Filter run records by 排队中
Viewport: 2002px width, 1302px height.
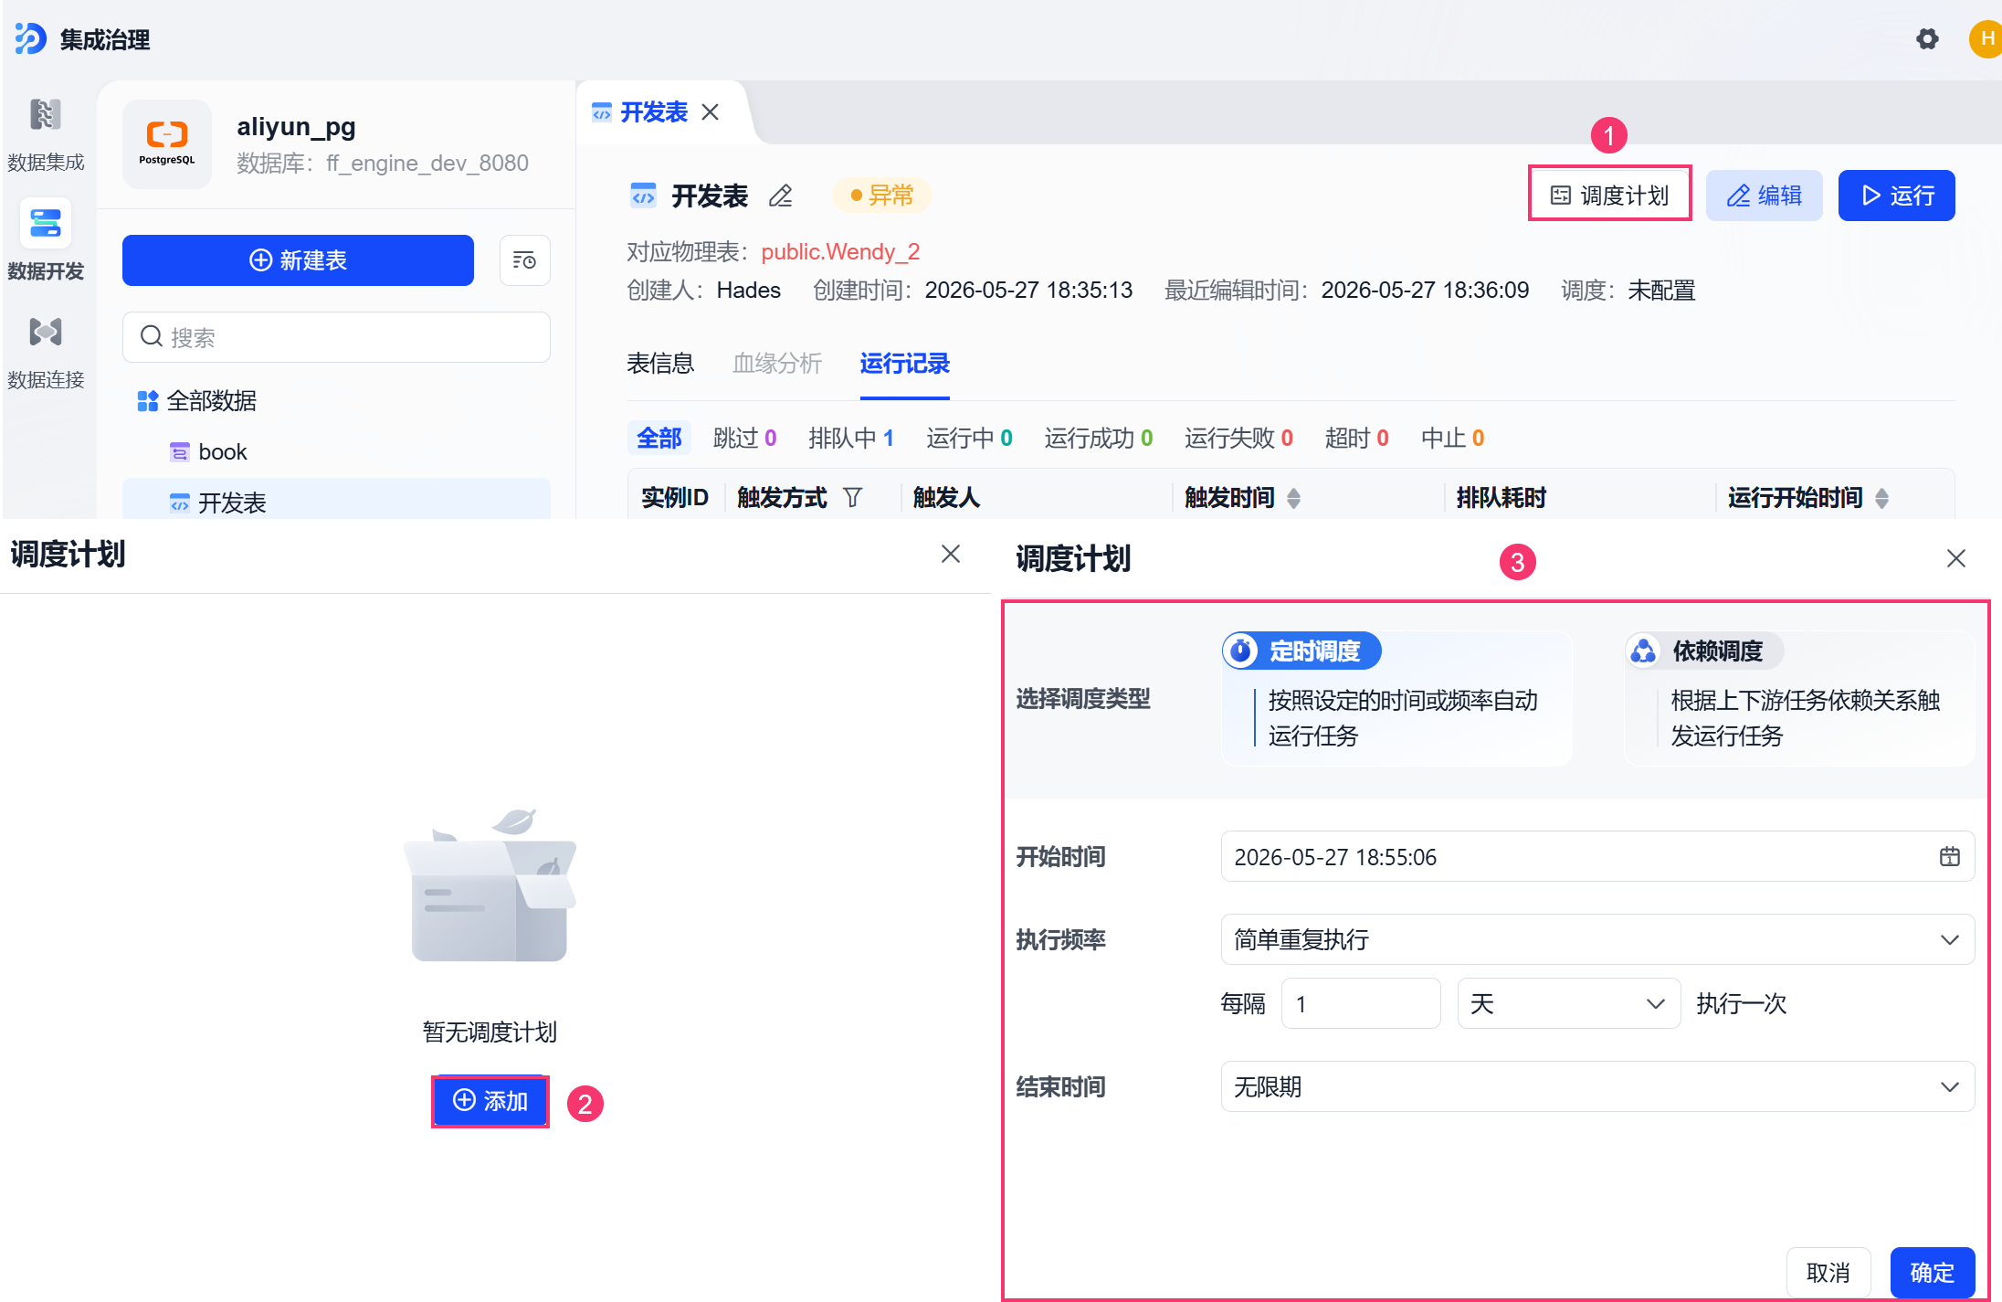[x=851, y=438]
